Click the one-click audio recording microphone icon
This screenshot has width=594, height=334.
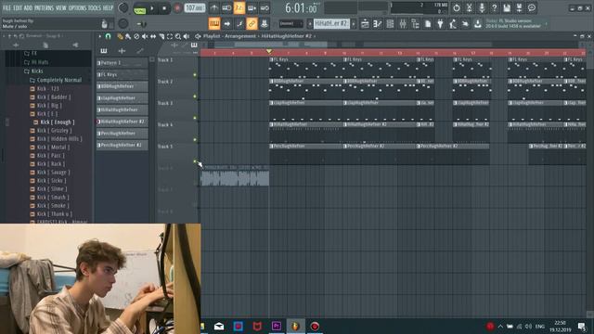coord(482,8)
